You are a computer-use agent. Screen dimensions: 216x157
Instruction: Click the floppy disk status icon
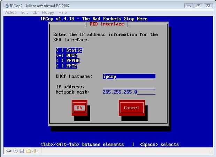pos(22,151)
